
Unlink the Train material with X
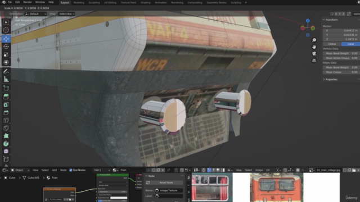click(163, 170)
